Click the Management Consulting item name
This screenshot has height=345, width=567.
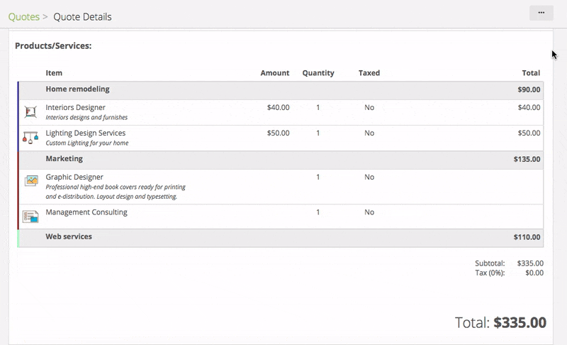pos(86,212)
